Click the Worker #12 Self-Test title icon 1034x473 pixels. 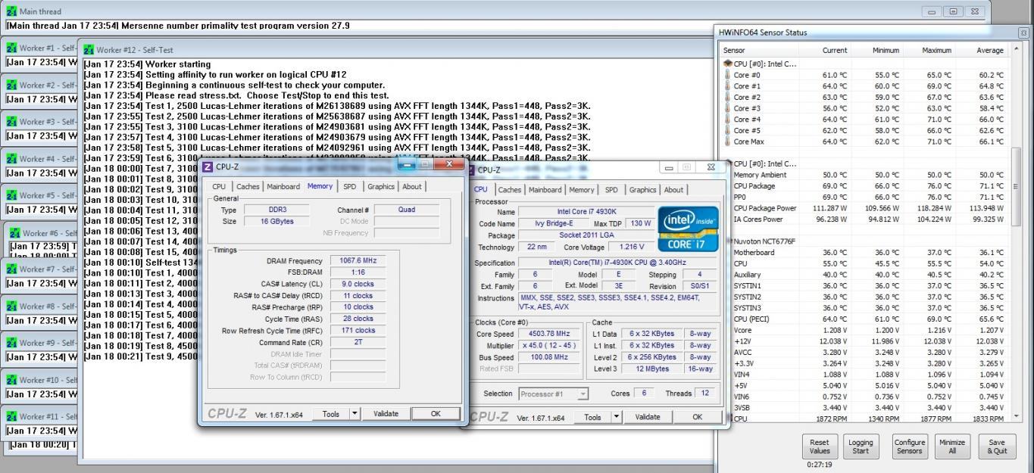coord(88,50)
